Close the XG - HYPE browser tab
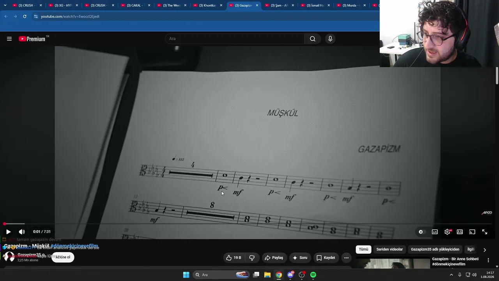499x281 pixels. 77,5
